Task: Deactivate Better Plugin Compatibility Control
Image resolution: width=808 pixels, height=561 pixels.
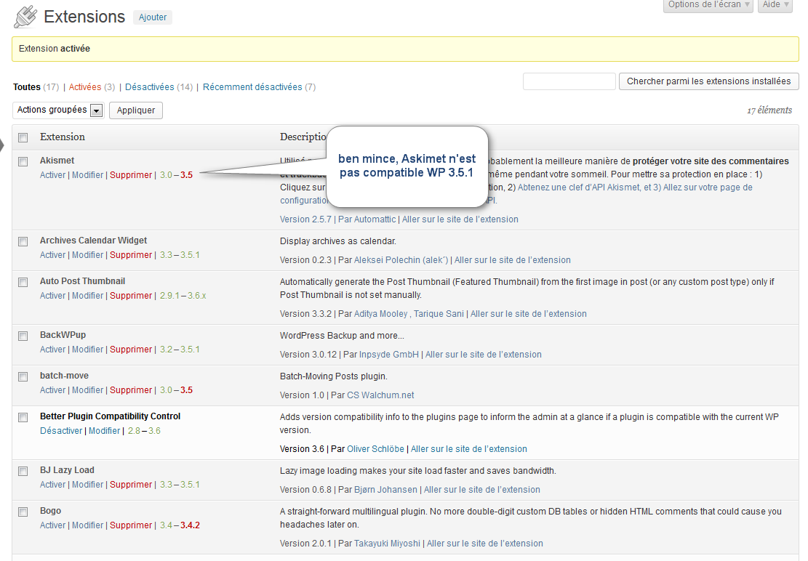Action: (61, 431)
